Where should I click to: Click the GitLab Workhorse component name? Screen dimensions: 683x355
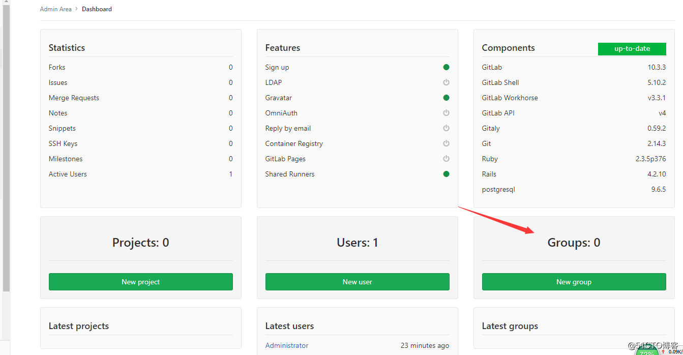510,98
